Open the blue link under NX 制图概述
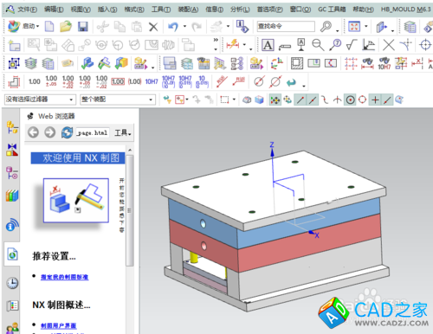433x334 pixels. (x=58, y=325)
